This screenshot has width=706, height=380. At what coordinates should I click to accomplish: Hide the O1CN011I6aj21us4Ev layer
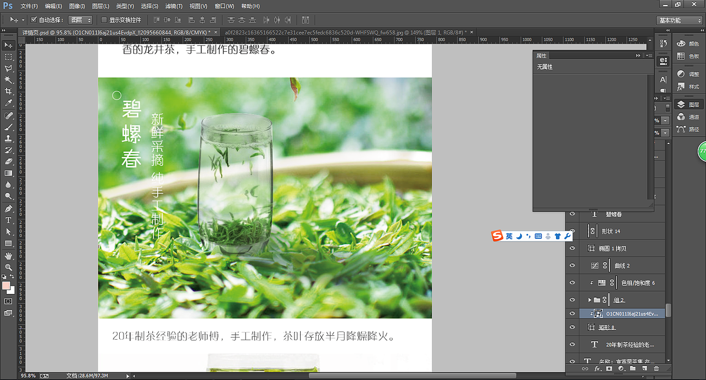[572, 313]
